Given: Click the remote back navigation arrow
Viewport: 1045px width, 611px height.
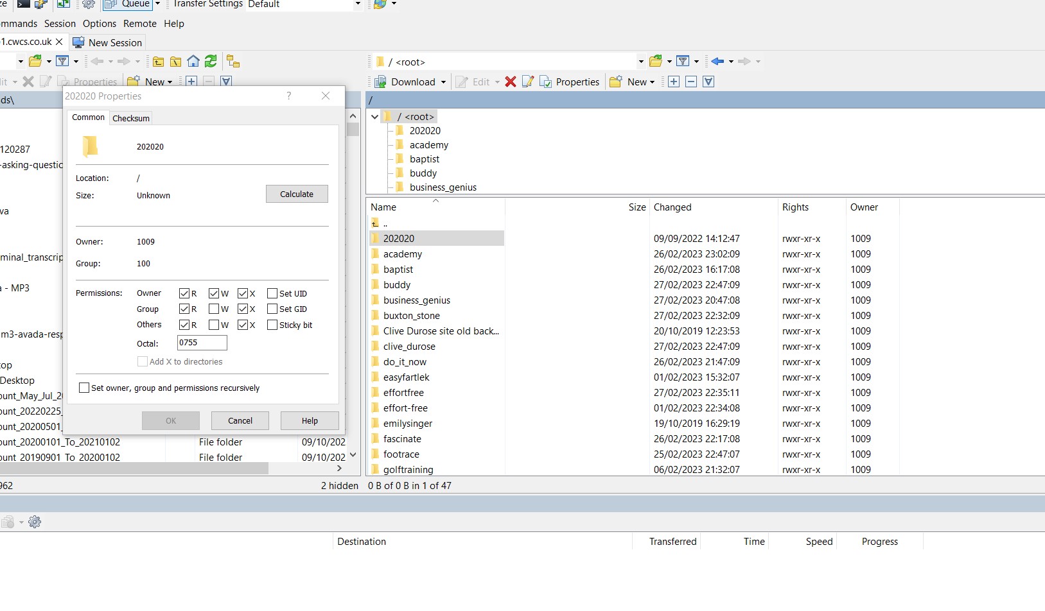Looking at the screenshot, I should [x=717, y=62].
